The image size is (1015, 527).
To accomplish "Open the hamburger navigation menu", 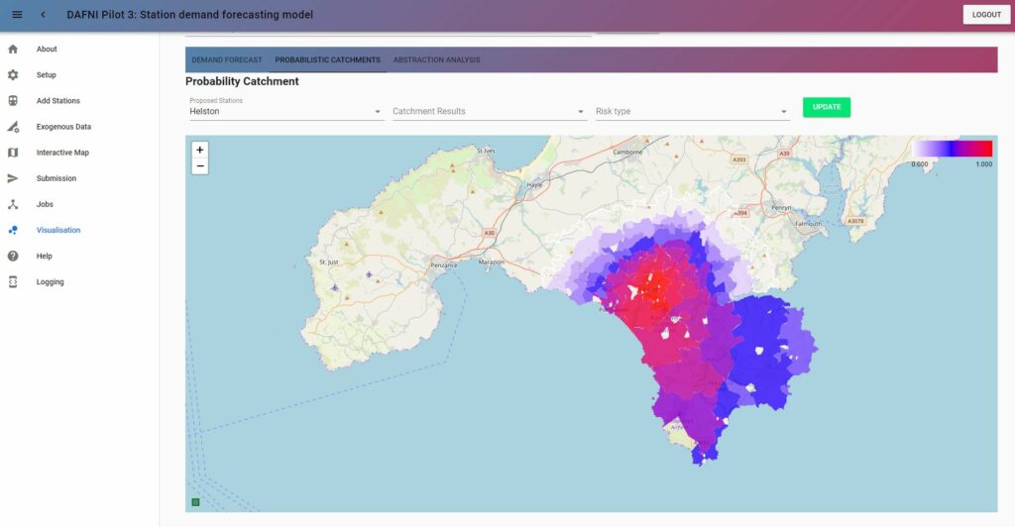I will (x=17, y=15).
